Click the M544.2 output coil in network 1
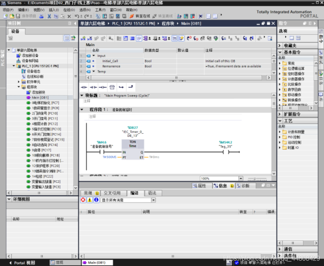This screenshot has height=266, width=324. pyautogui.click(x=226, y=152)
